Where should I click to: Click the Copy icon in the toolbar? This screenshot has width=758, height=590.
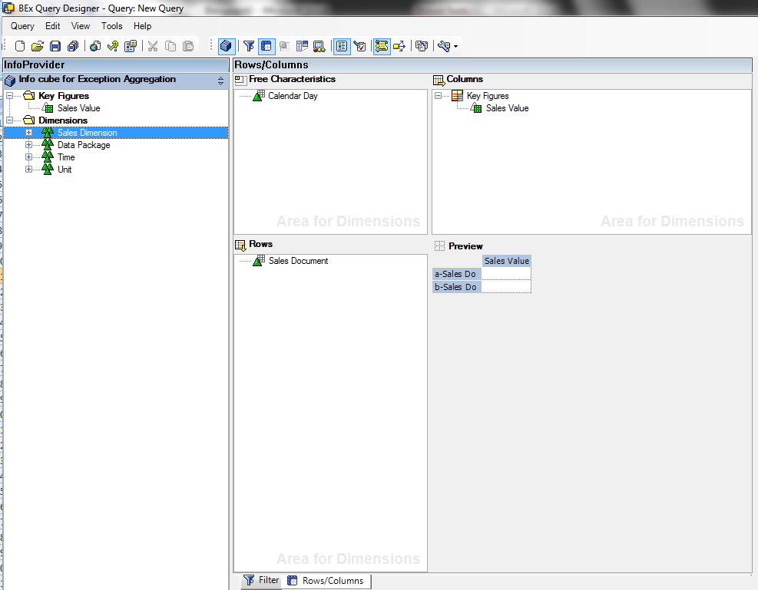pyautogui.click(x=170, y=46)
